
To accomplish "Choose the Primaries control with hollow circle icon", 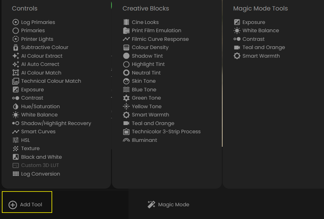I will [29, 30].
